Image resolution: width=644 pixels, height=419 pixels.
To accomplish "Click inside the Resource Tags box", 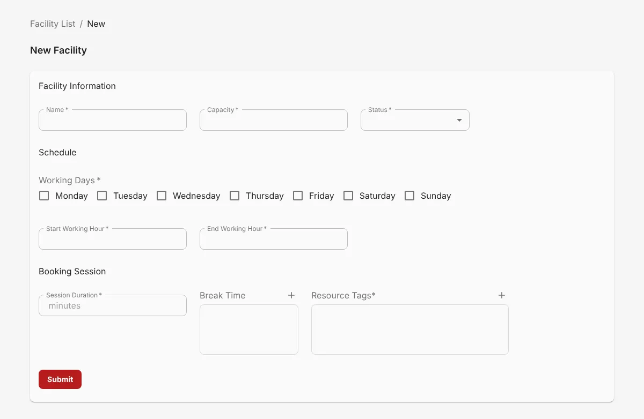I will [x=410, y=330].
